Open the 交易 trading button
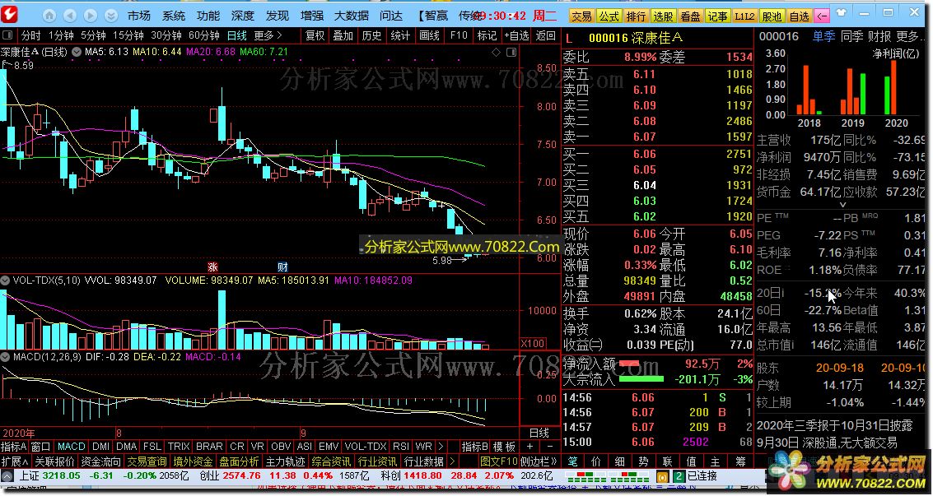 582,16
